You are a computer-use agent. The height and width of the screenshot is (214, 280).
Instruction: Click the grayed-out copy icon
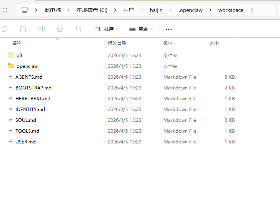click(5, 29)
